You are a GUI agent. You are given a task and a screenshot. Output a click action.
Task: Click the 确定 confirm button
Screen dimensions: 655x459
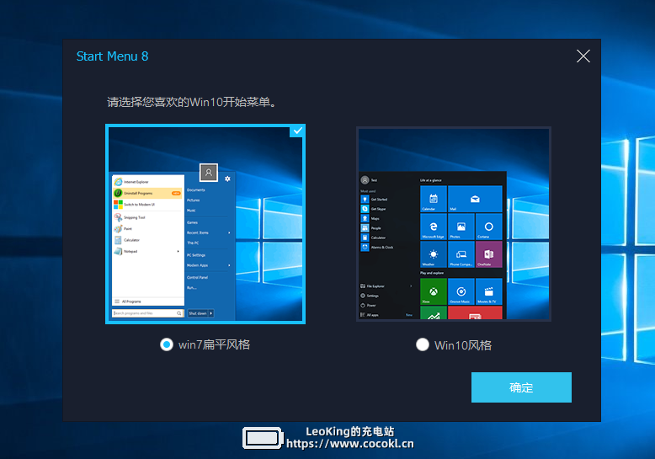[521, 387]
